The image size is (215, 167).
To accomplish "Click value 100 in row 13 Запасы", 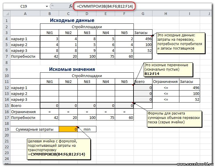I will pyautogui.click(x=190, y=93).
